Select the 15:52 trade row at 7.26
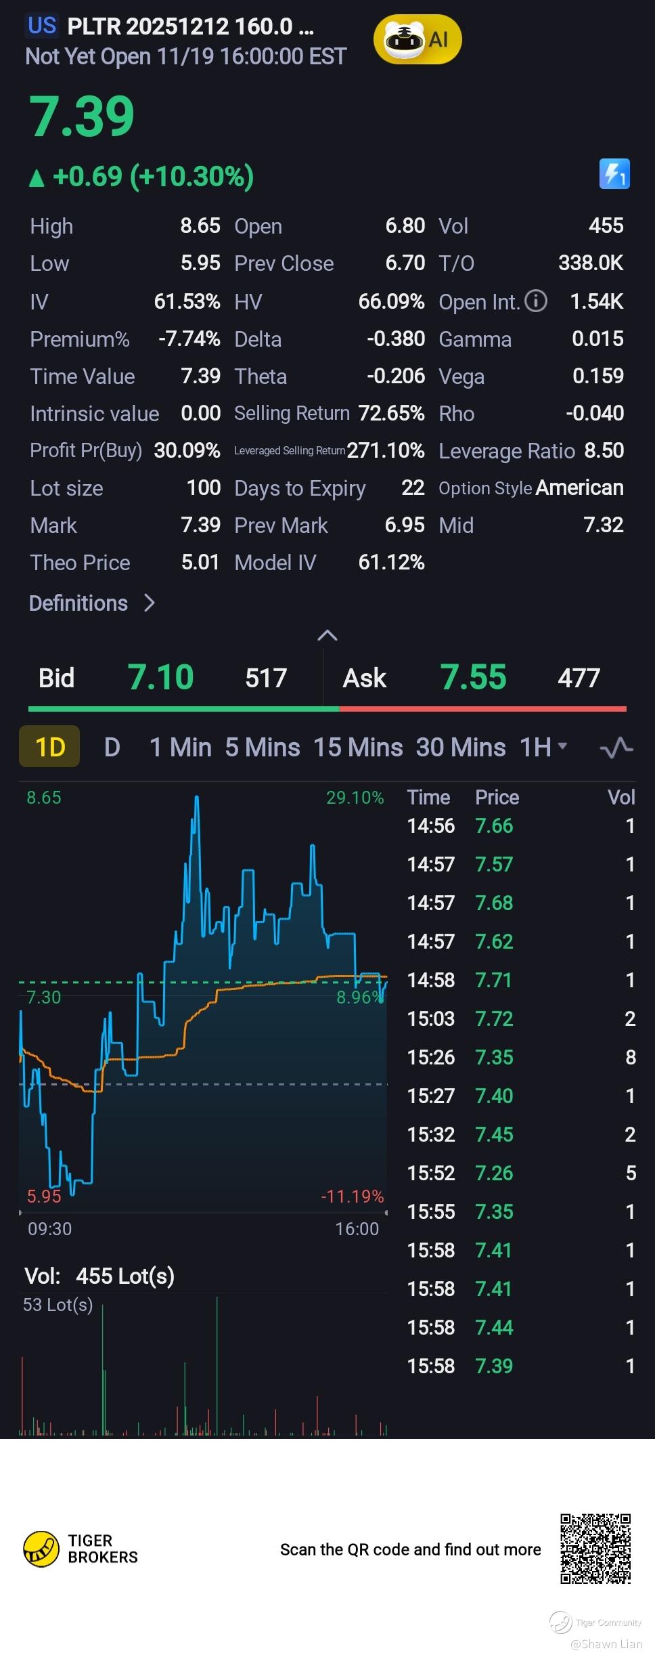The height and width of the screenshot is (1659, 655). [521, 1173]
